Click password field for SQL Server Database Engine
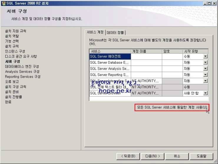 172,63
